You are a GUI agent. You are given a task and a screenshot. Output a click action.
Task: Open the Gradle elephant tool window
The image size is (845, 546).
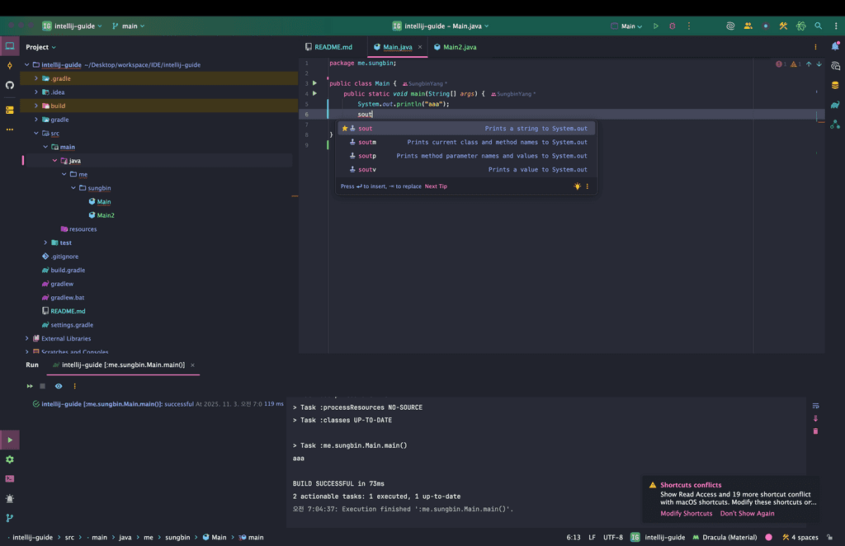click(x=835, y=105)
